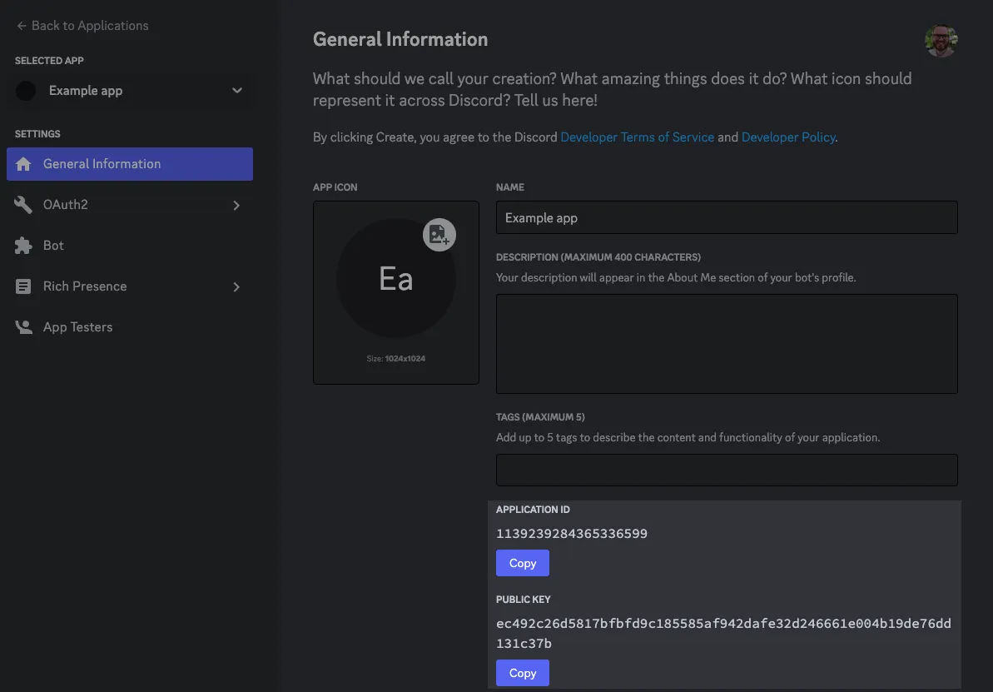Expand the OAuth2 submenu chevron
The width and height of the screenshot is (993, 692).
coord(236,205)
